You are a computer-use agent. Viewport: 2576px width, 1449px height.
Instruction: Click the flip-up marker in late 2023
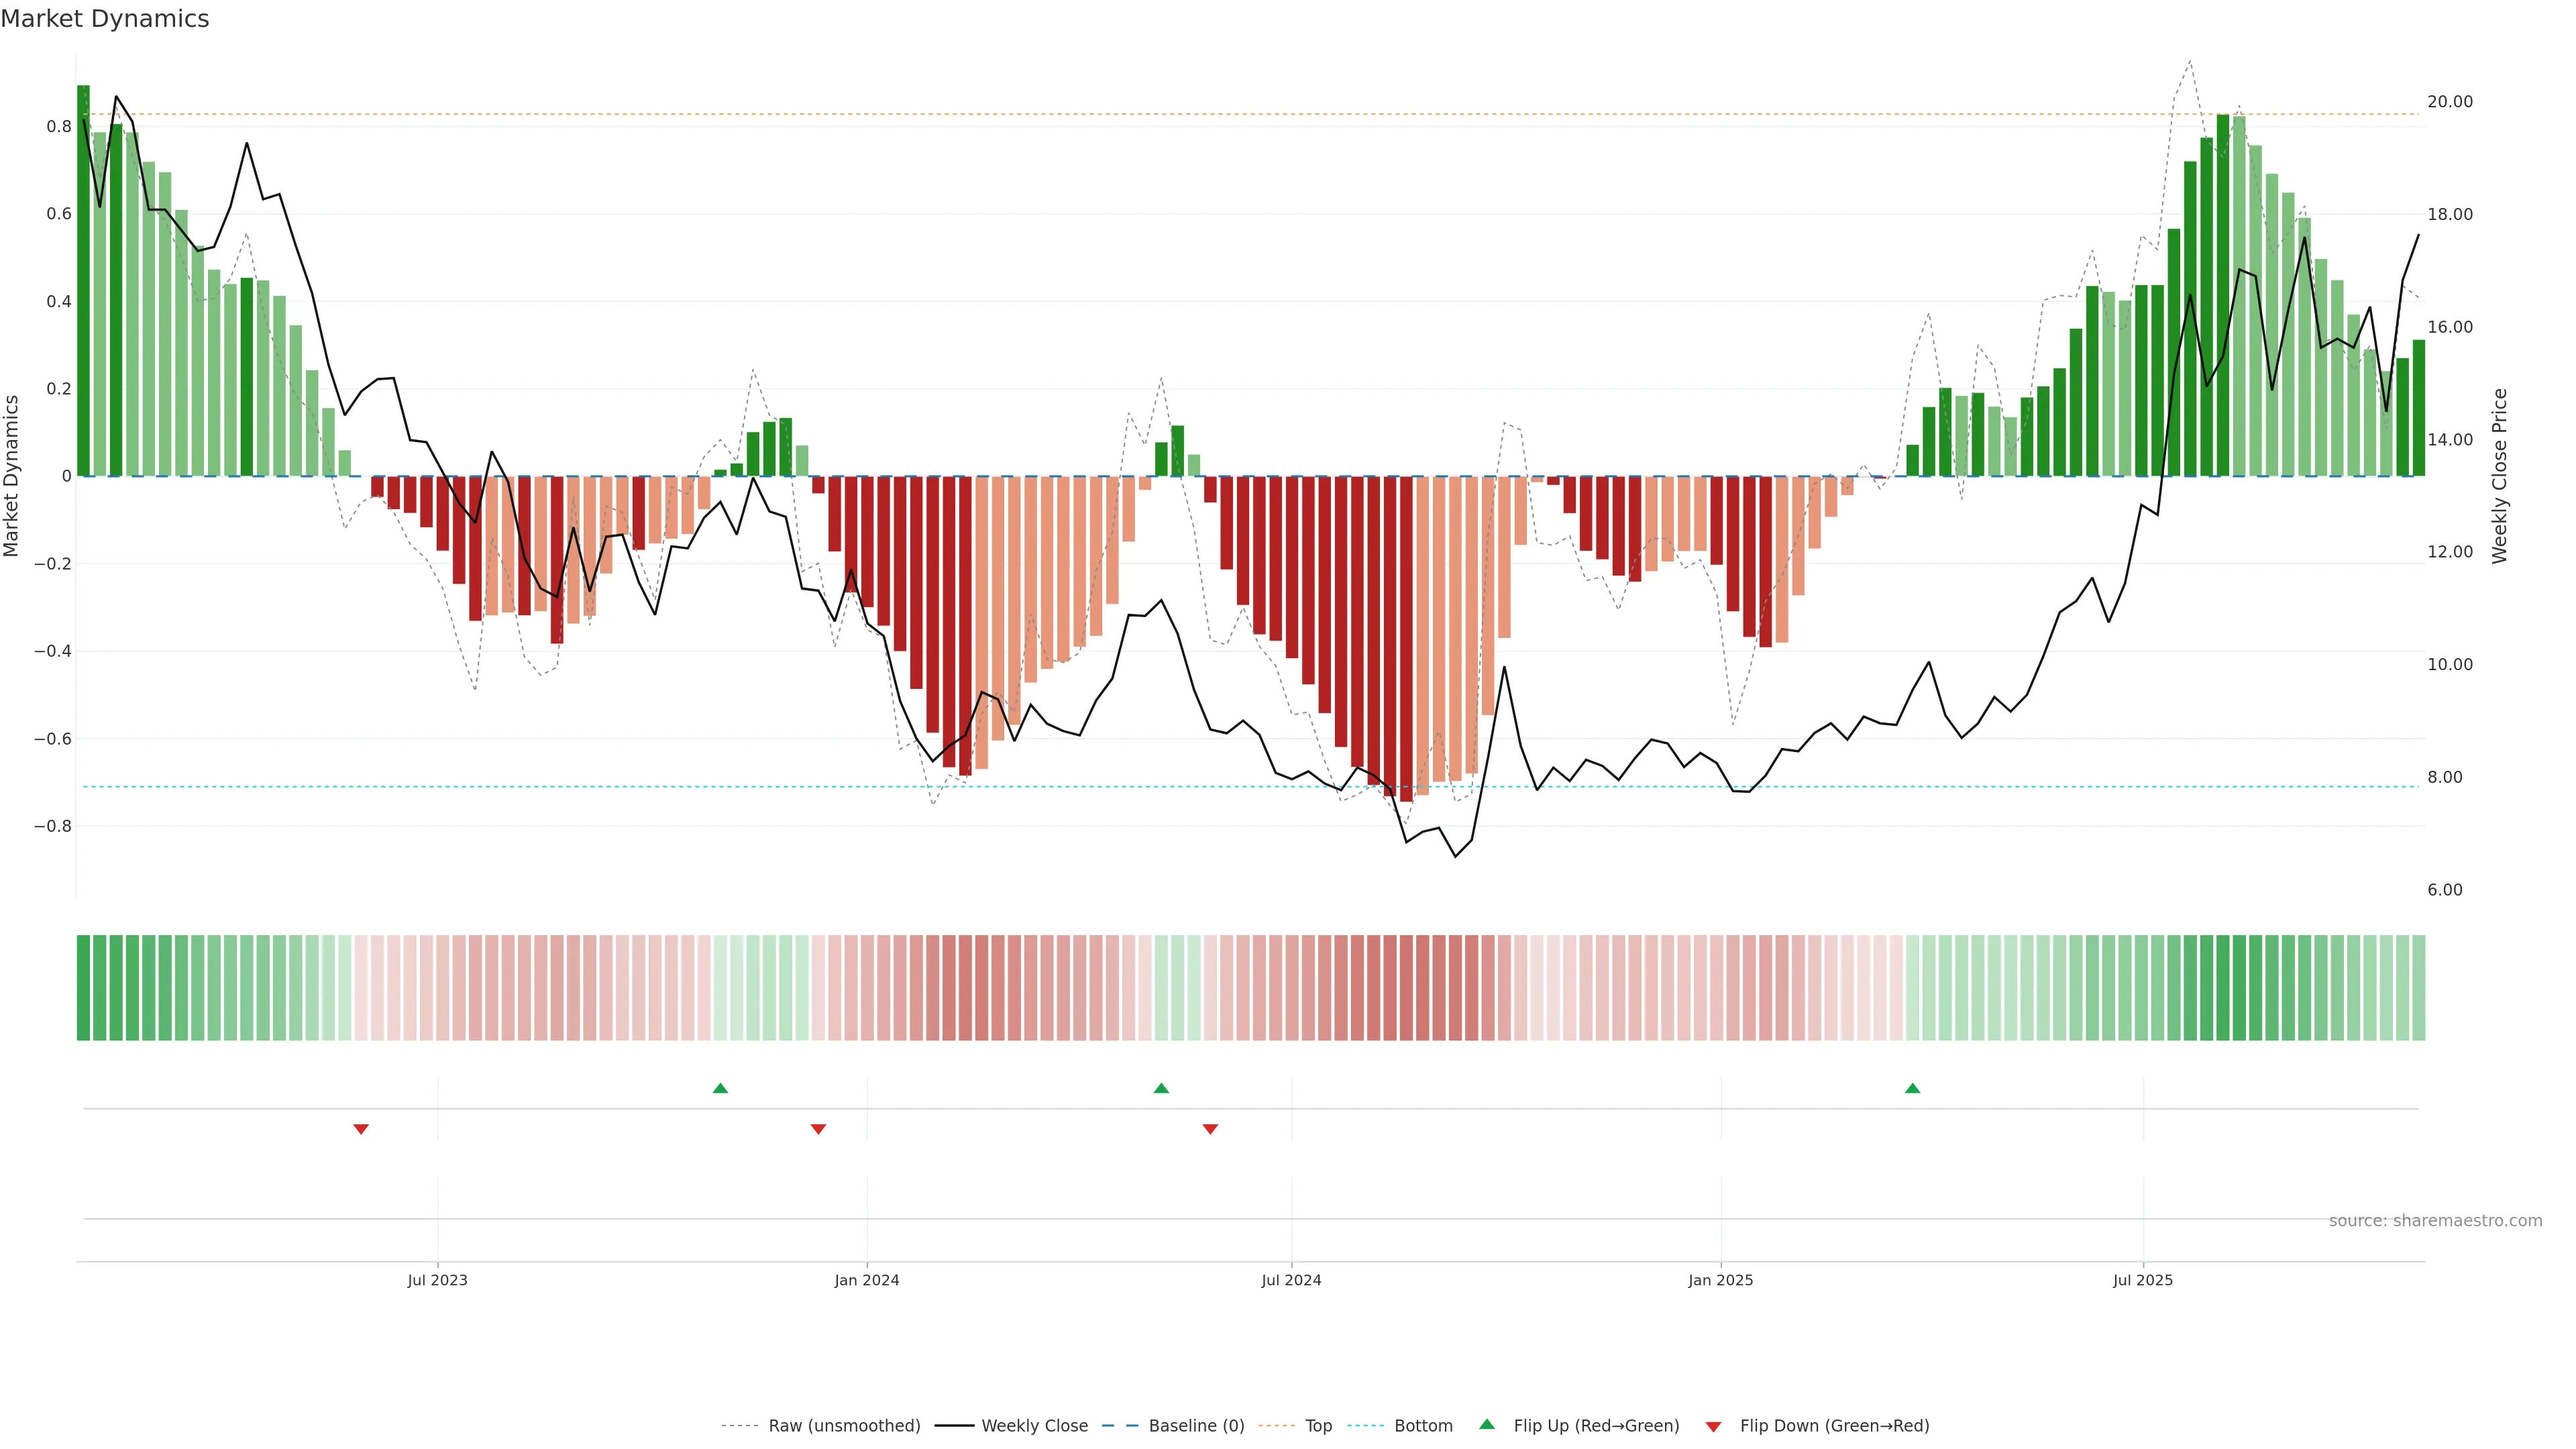(x=720, y=1088)
